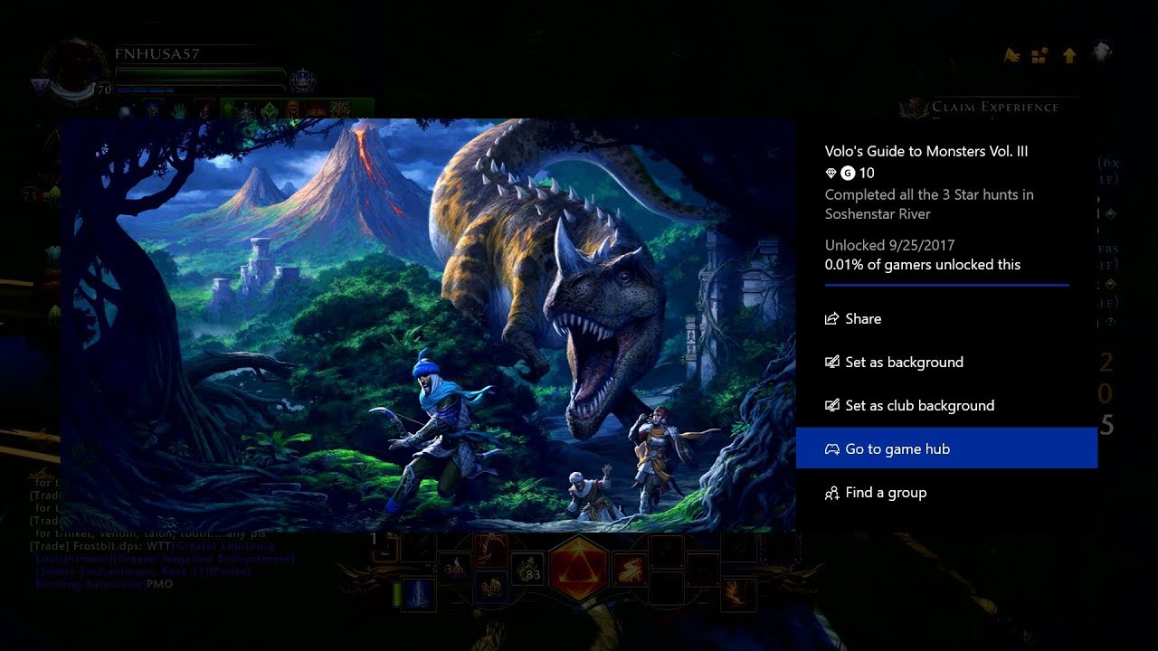Click the green player health bar
Image resolution: width=1158 pixels, height=651 pixels.
(x=201, y=75)
